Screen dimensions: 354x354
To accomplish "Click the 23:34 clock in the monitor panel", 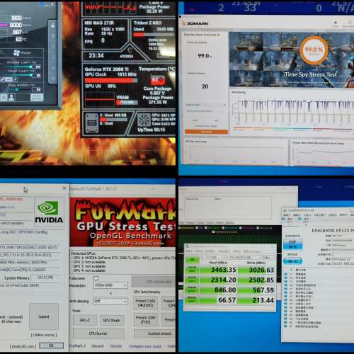I will (96, 56).
